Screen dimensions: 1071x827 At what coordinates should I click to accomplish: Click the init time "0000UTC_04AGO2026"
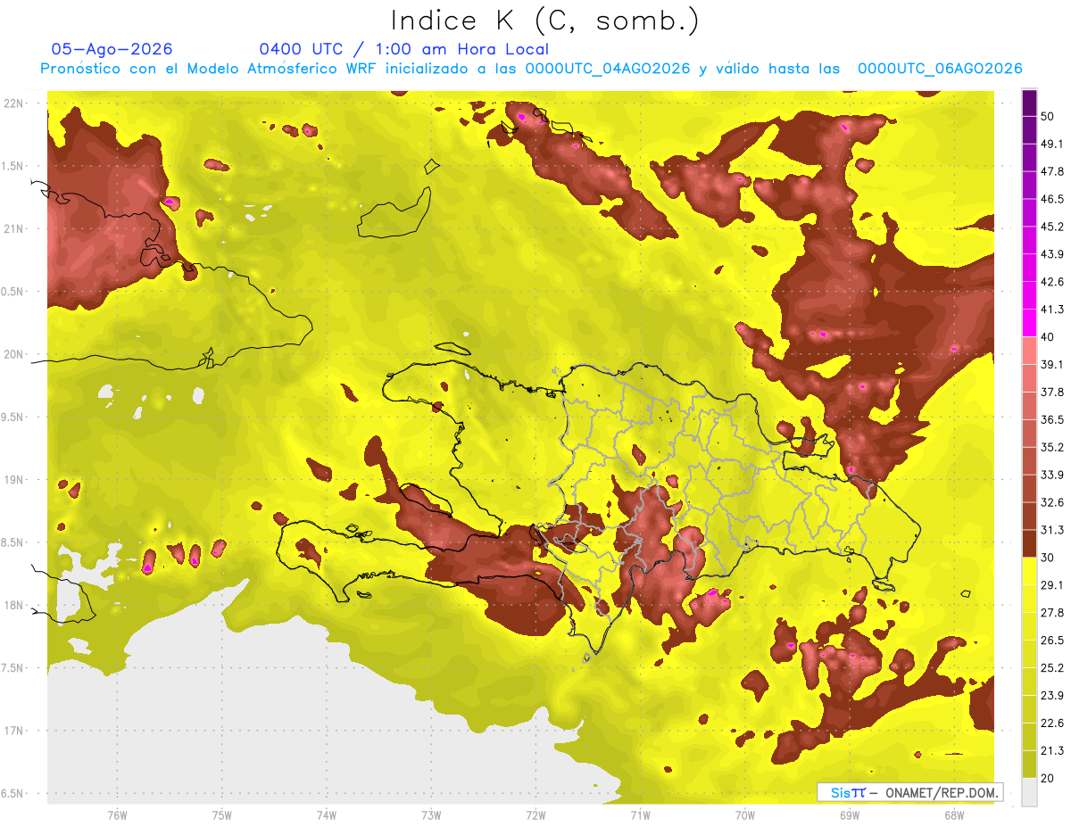[x=608, y=69]
